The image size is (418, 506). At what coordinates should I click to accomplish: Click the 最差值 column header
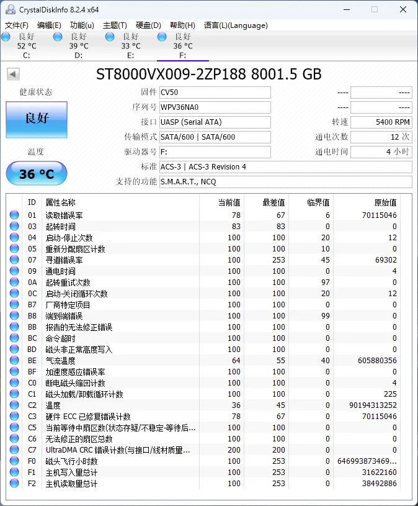(273, 202)
